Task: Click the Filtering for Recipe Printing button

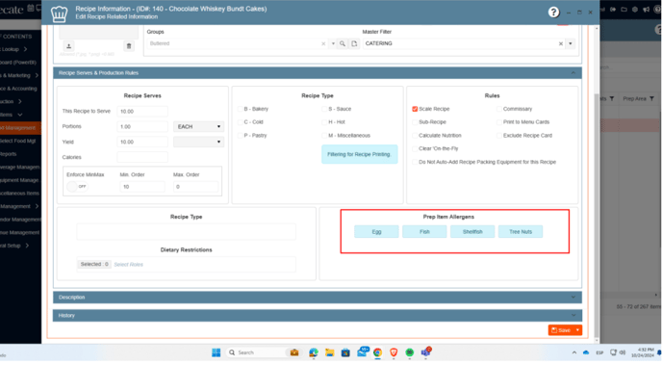Action: [x=359, y=154]
